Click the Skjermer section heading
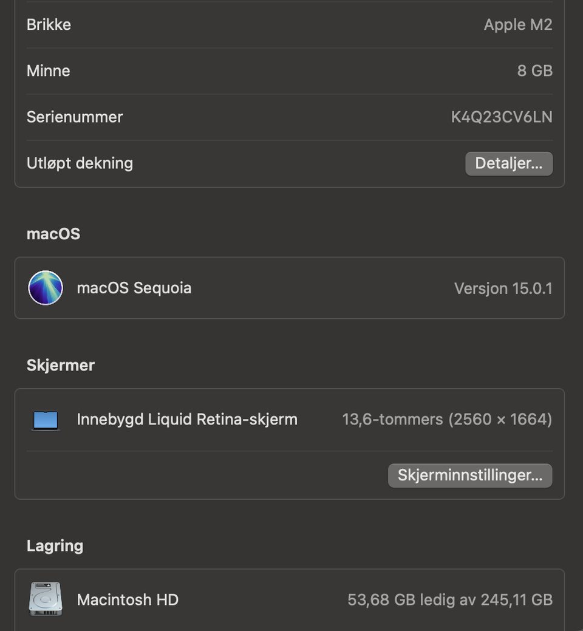 [61, 365]
